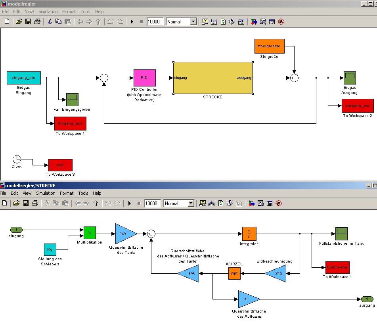This screenshot has width=377, height=330.
Task: Go up to parent system in modellregler toolbar
Action: pyautogui.click(x=98, y=22)
